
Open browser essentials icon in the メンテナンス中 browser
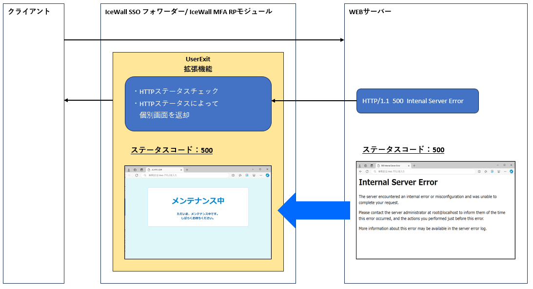tap(254, 175)
